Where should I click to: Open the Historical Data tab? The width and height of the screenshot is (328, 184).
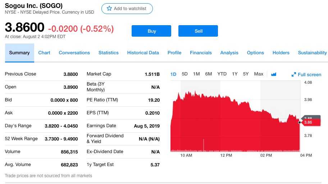pos(143,53)
